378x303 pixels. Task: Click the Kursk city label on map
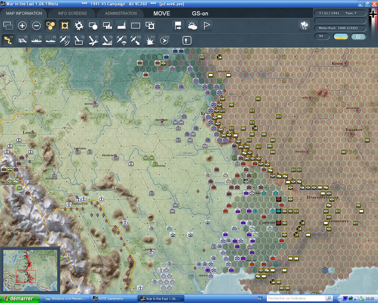(x=337, y=64)
